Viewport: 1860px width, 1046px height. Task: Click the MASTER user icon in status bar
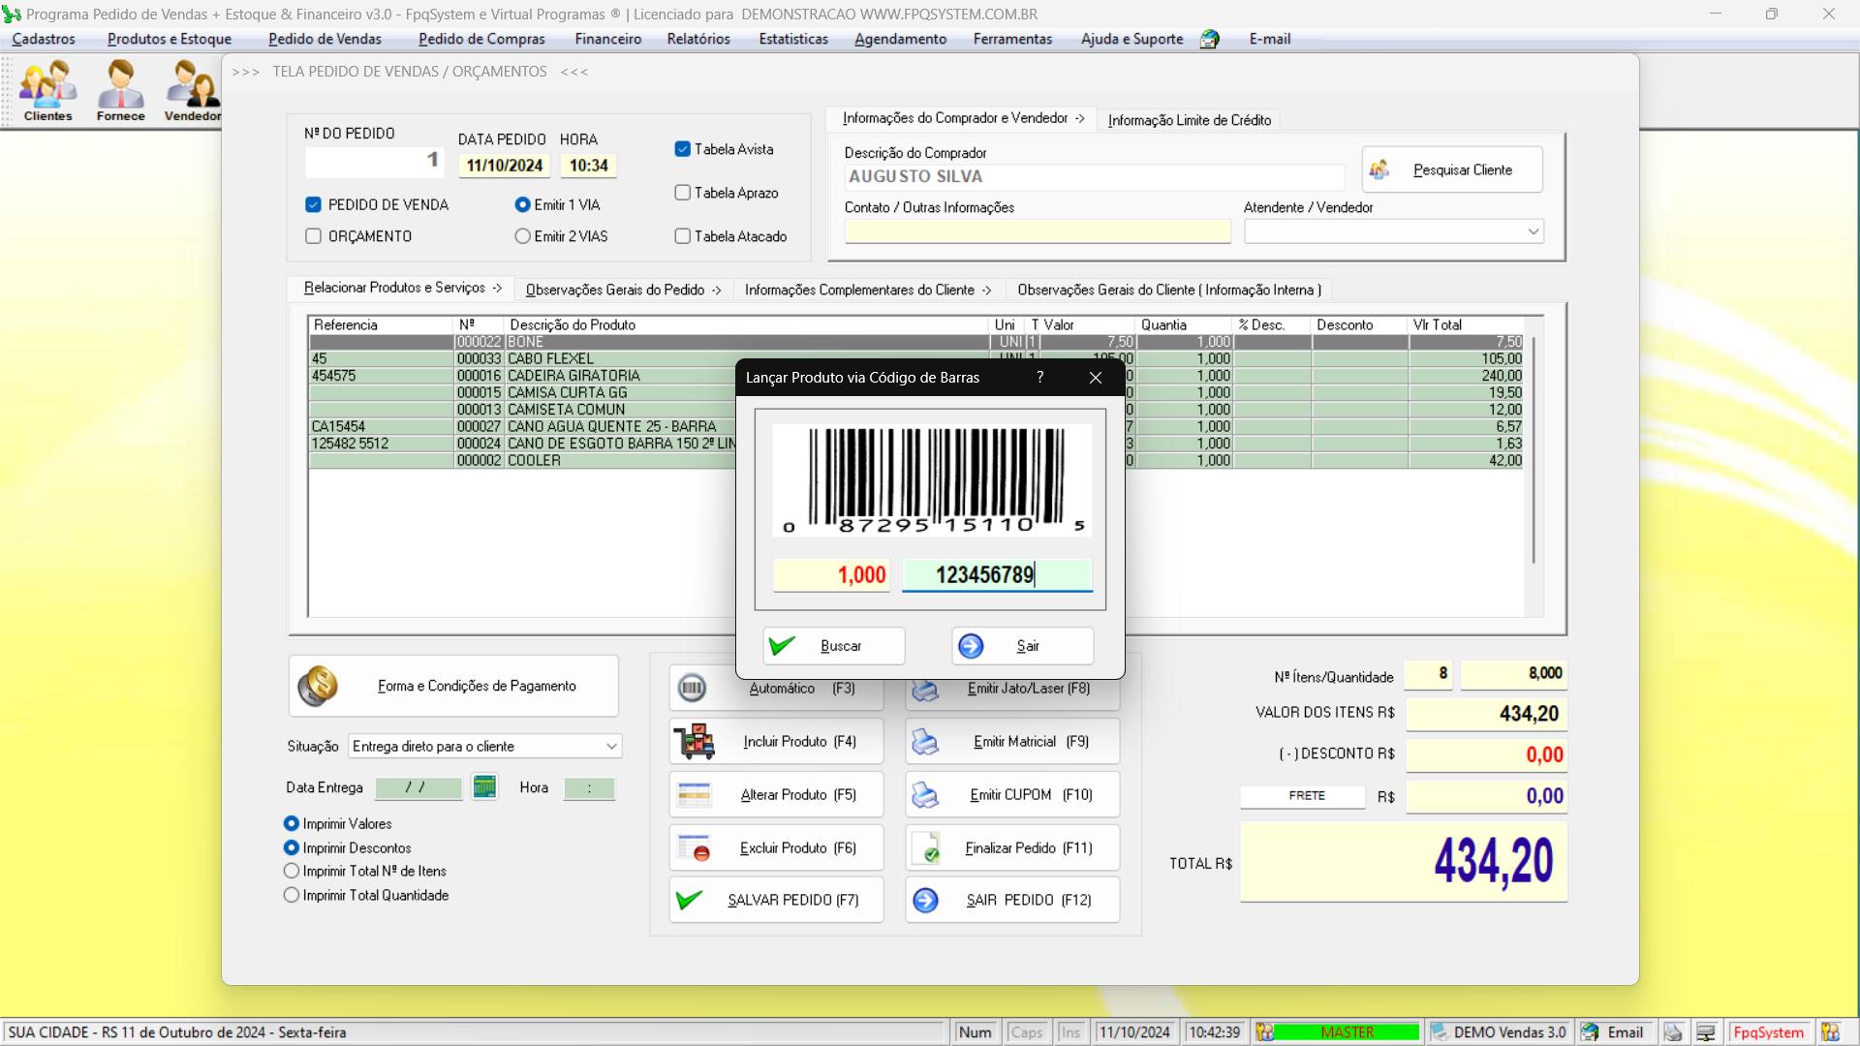(1264, 1032)
